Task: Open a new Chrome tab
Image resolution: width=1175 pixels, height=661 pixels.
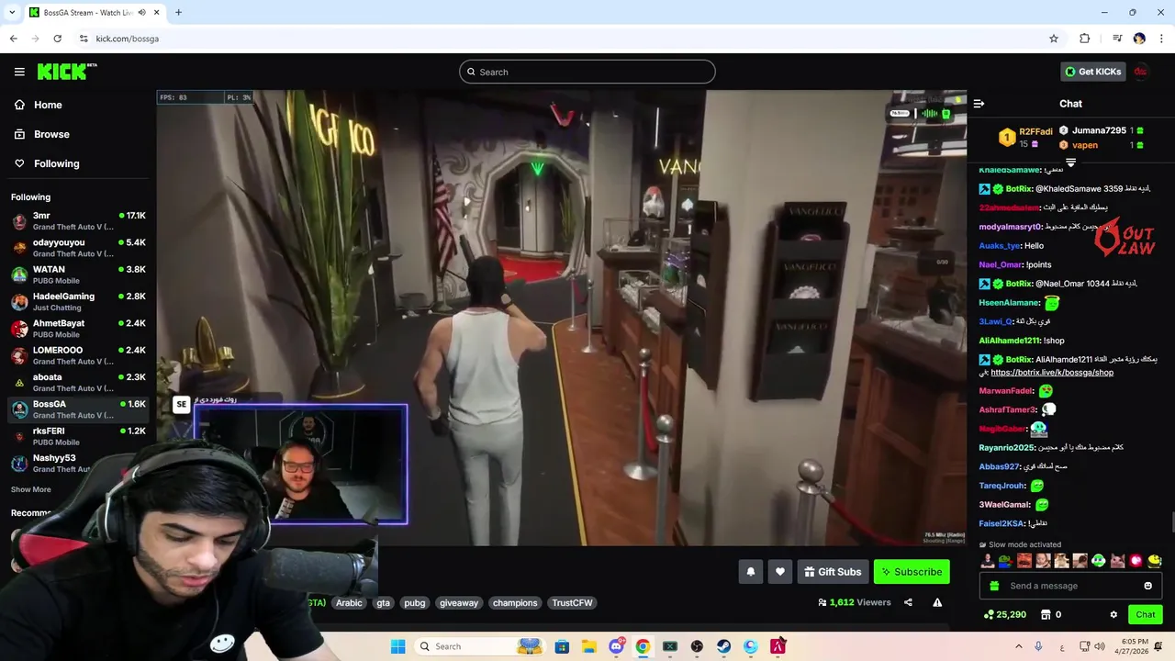Action: coord(178,13)
